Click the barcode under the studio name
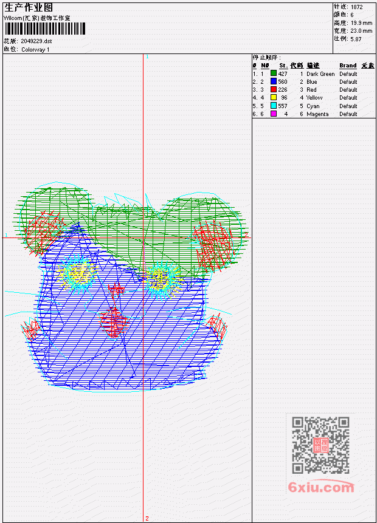This screenshot has height=523, width=377. 45,29
